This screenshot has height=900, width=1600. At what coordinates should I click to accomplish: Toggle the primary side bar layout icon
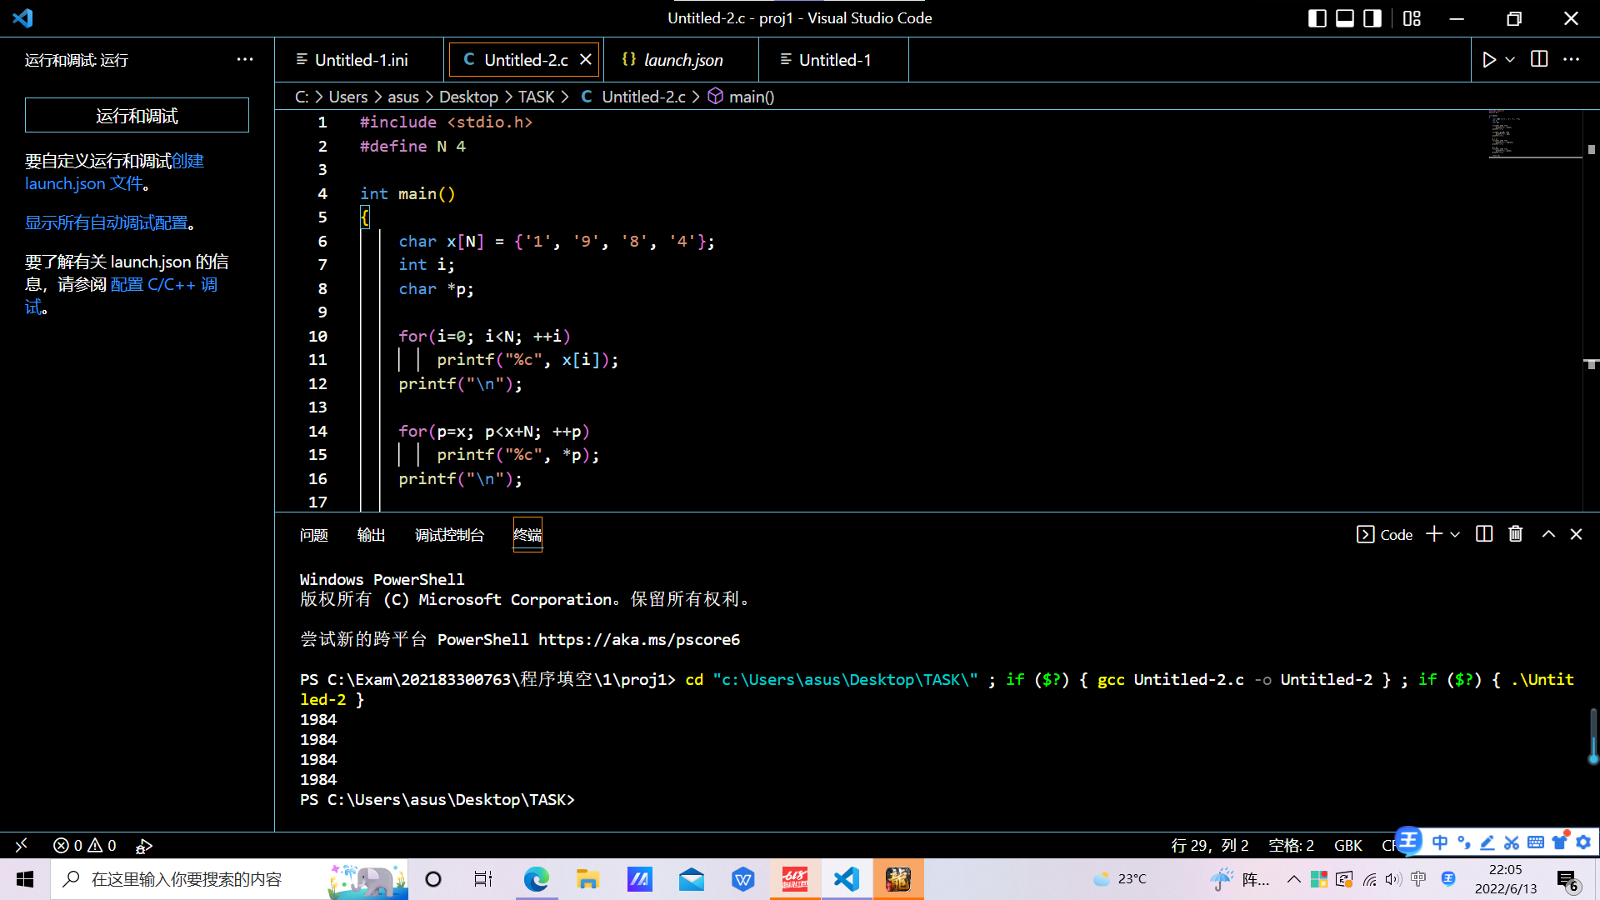pos(1317,18)
